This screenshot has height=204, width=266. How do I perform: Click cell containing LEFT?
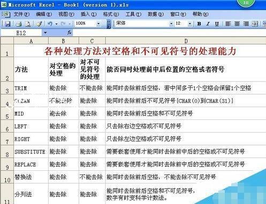point(31,126)
